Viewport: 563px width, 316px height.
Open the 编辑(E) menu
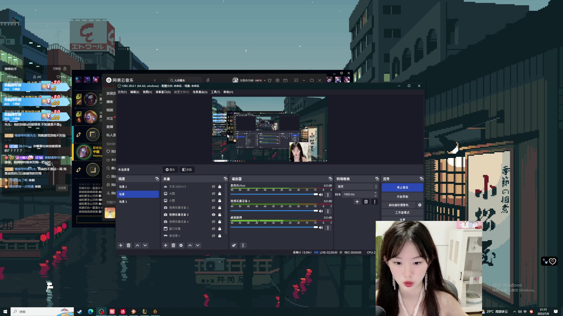135,92
